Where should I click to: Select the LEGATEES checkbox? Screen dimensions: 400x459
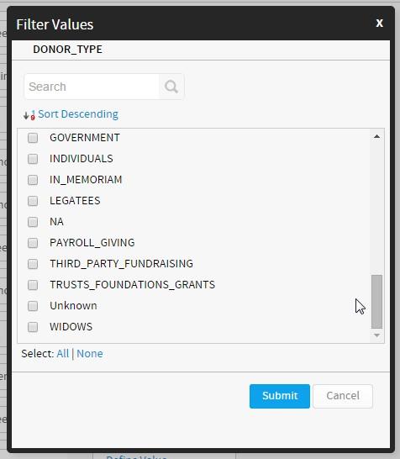[33, 201]
